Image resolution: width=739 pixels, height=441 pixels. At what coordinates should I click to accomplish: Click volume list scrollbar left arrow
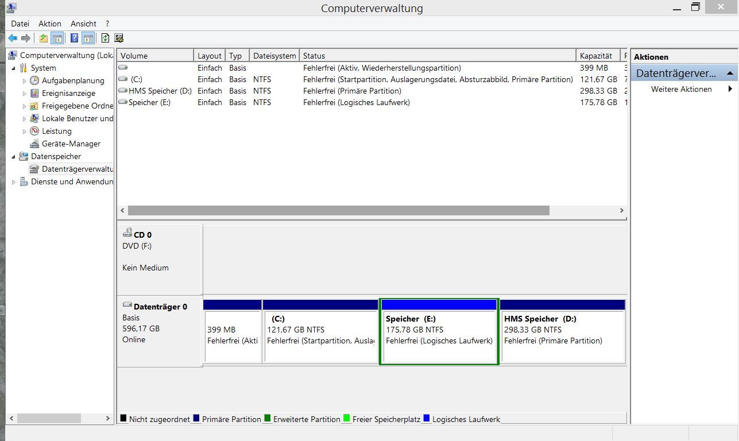click(122, 211)
